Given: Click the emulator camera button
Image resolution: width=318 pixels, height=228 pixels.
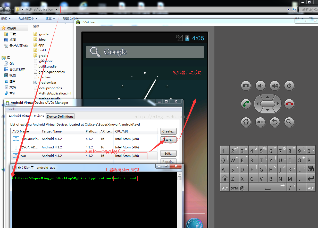Looking at the screenshot, I should pos(246,86).
